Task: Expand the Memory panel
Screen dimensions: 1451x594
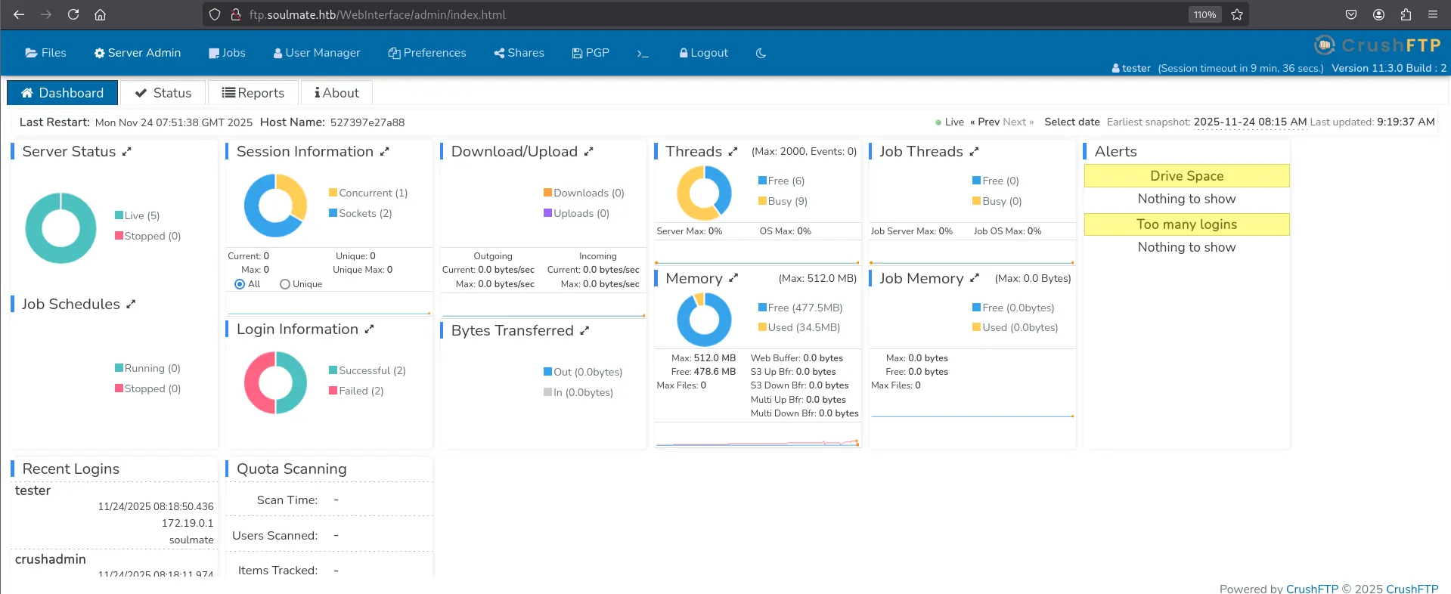Action: click(733, 278)
